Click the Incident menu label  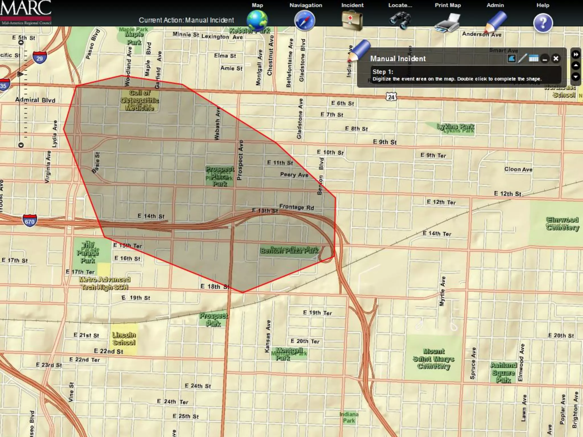click(x=352, y=5)
